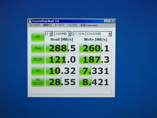Open the ヘルプ(H) menu

click(x=72, y=25)
